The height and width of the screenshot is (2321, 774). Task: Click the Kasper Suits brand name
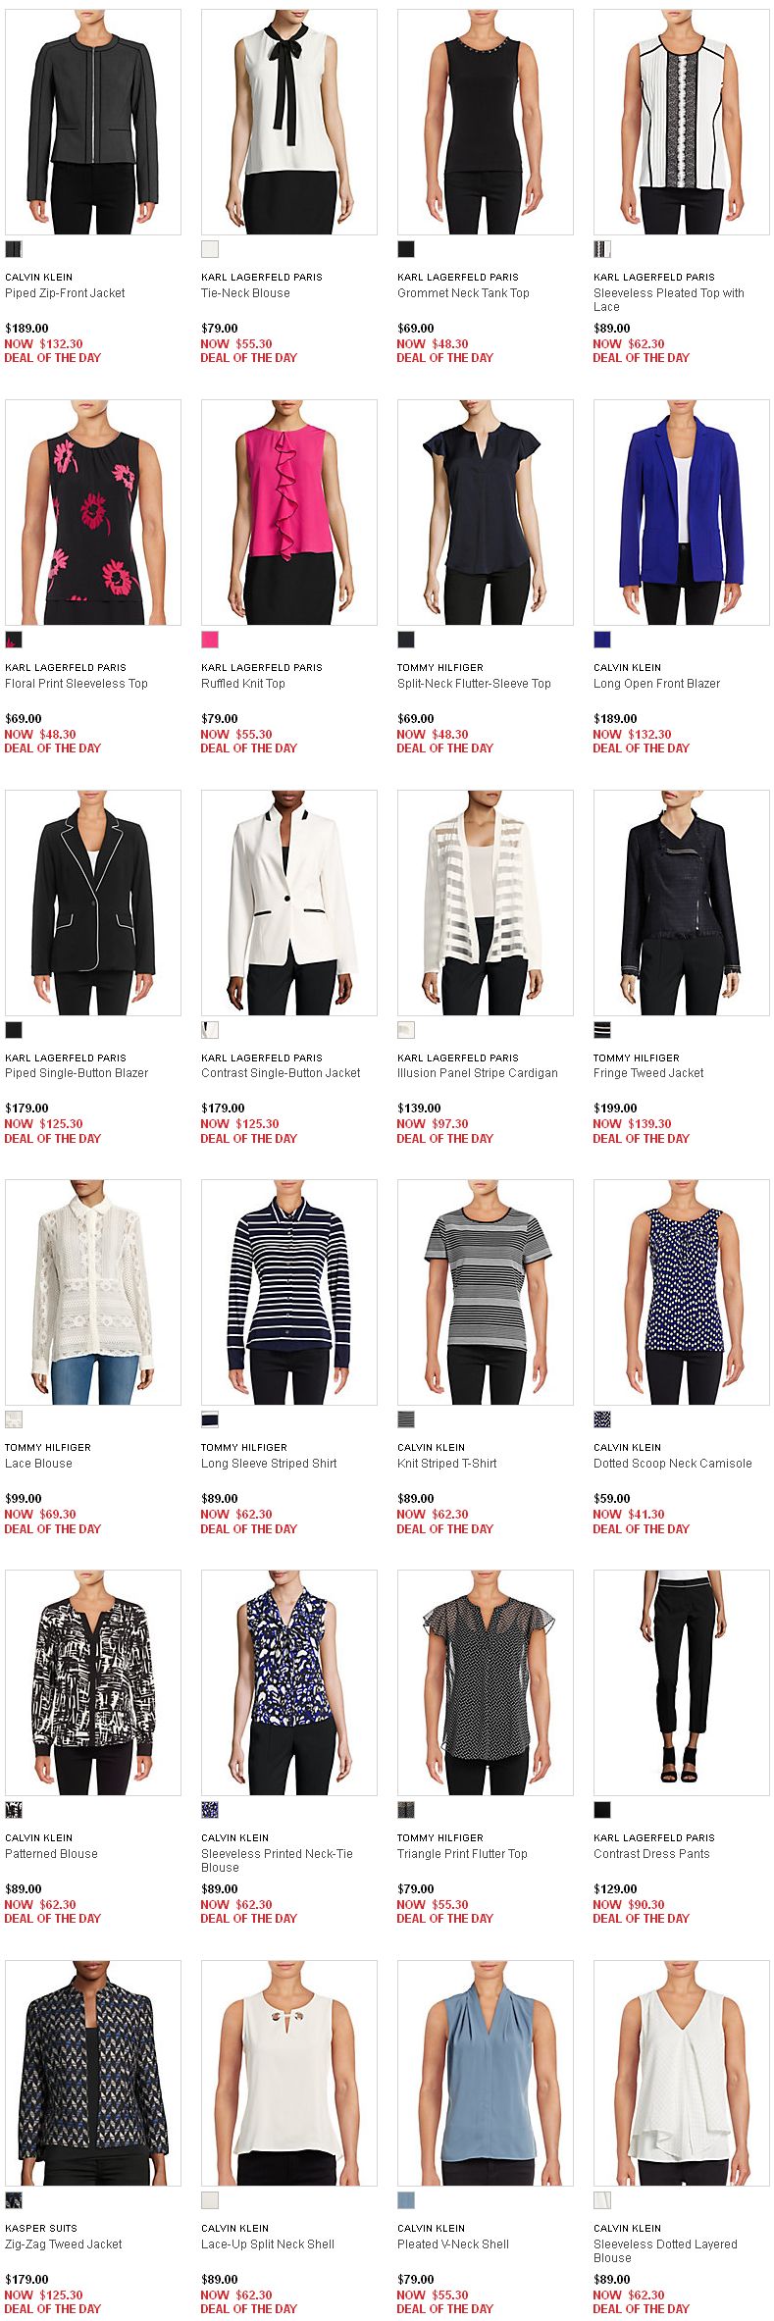[x=41, y=2228]
